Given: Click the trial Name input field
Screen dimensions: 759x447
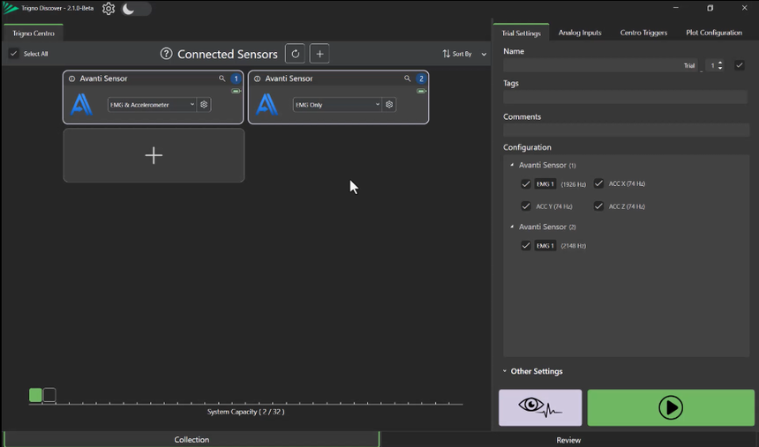Looking at the screenshot, I should pos(590,65).
